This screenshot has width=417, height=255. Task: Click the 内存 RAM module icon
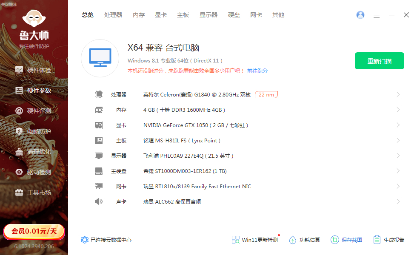(x=99, y=110)
